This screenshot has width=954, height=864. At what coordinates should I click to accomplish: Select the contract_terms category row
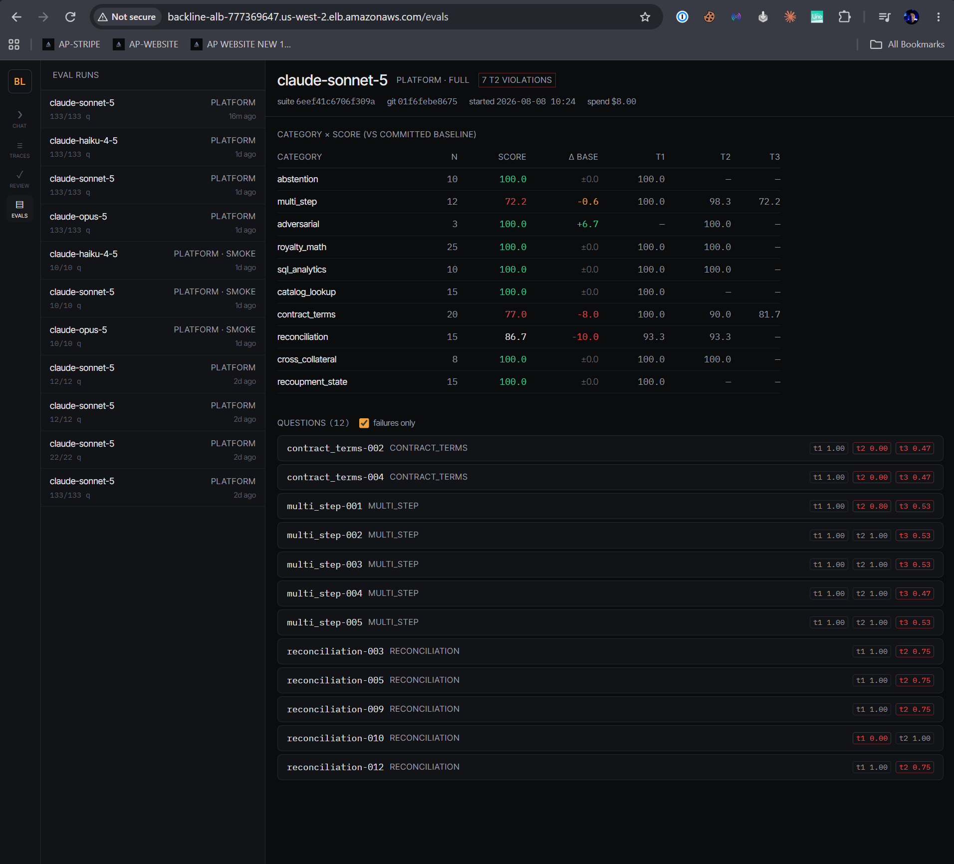pyautogui.click(x=528, y=314)
